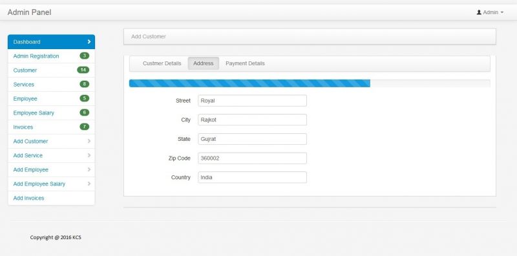This screenshot has height=256, width=517.
Task: Click the Country field containing India
Action: tap(252, 177)
